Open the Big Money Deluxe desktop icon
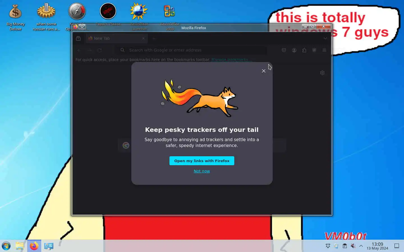404x252 pixels. point(15,17)
